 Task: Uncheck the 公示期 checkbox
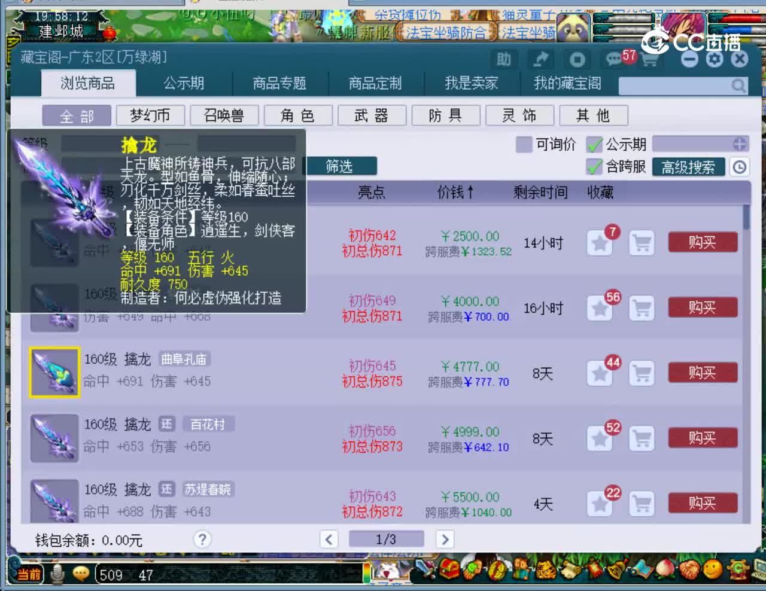pyautogui.click(x=594, y=145)
